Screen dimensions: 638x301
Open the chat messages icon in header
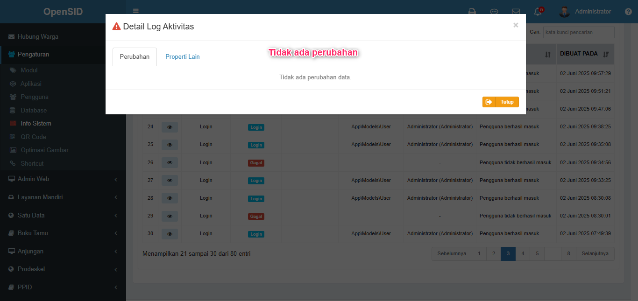tap(494, 12)
